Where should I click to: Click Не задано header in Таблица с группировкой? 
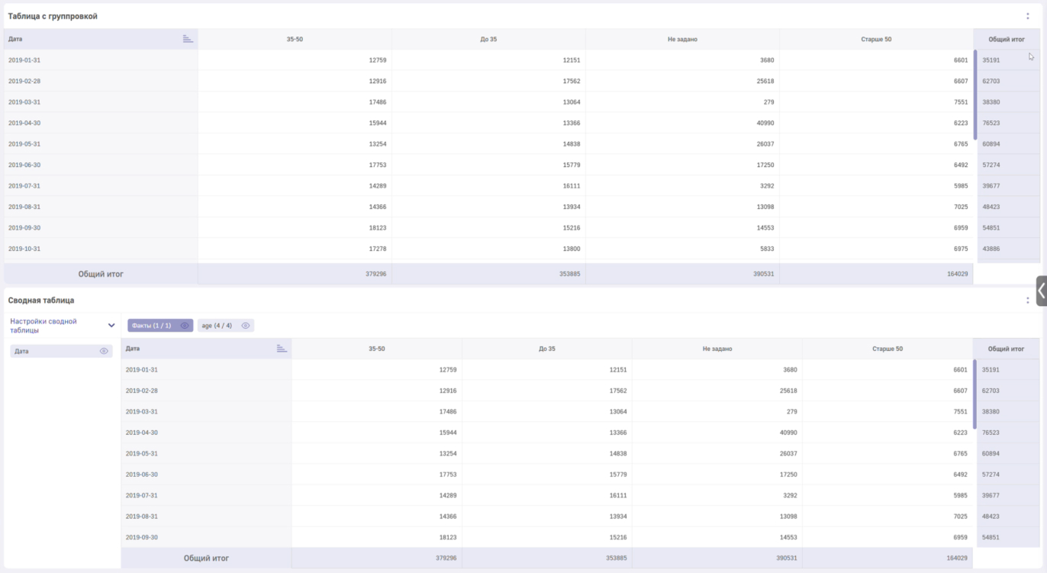pos(682,39)
